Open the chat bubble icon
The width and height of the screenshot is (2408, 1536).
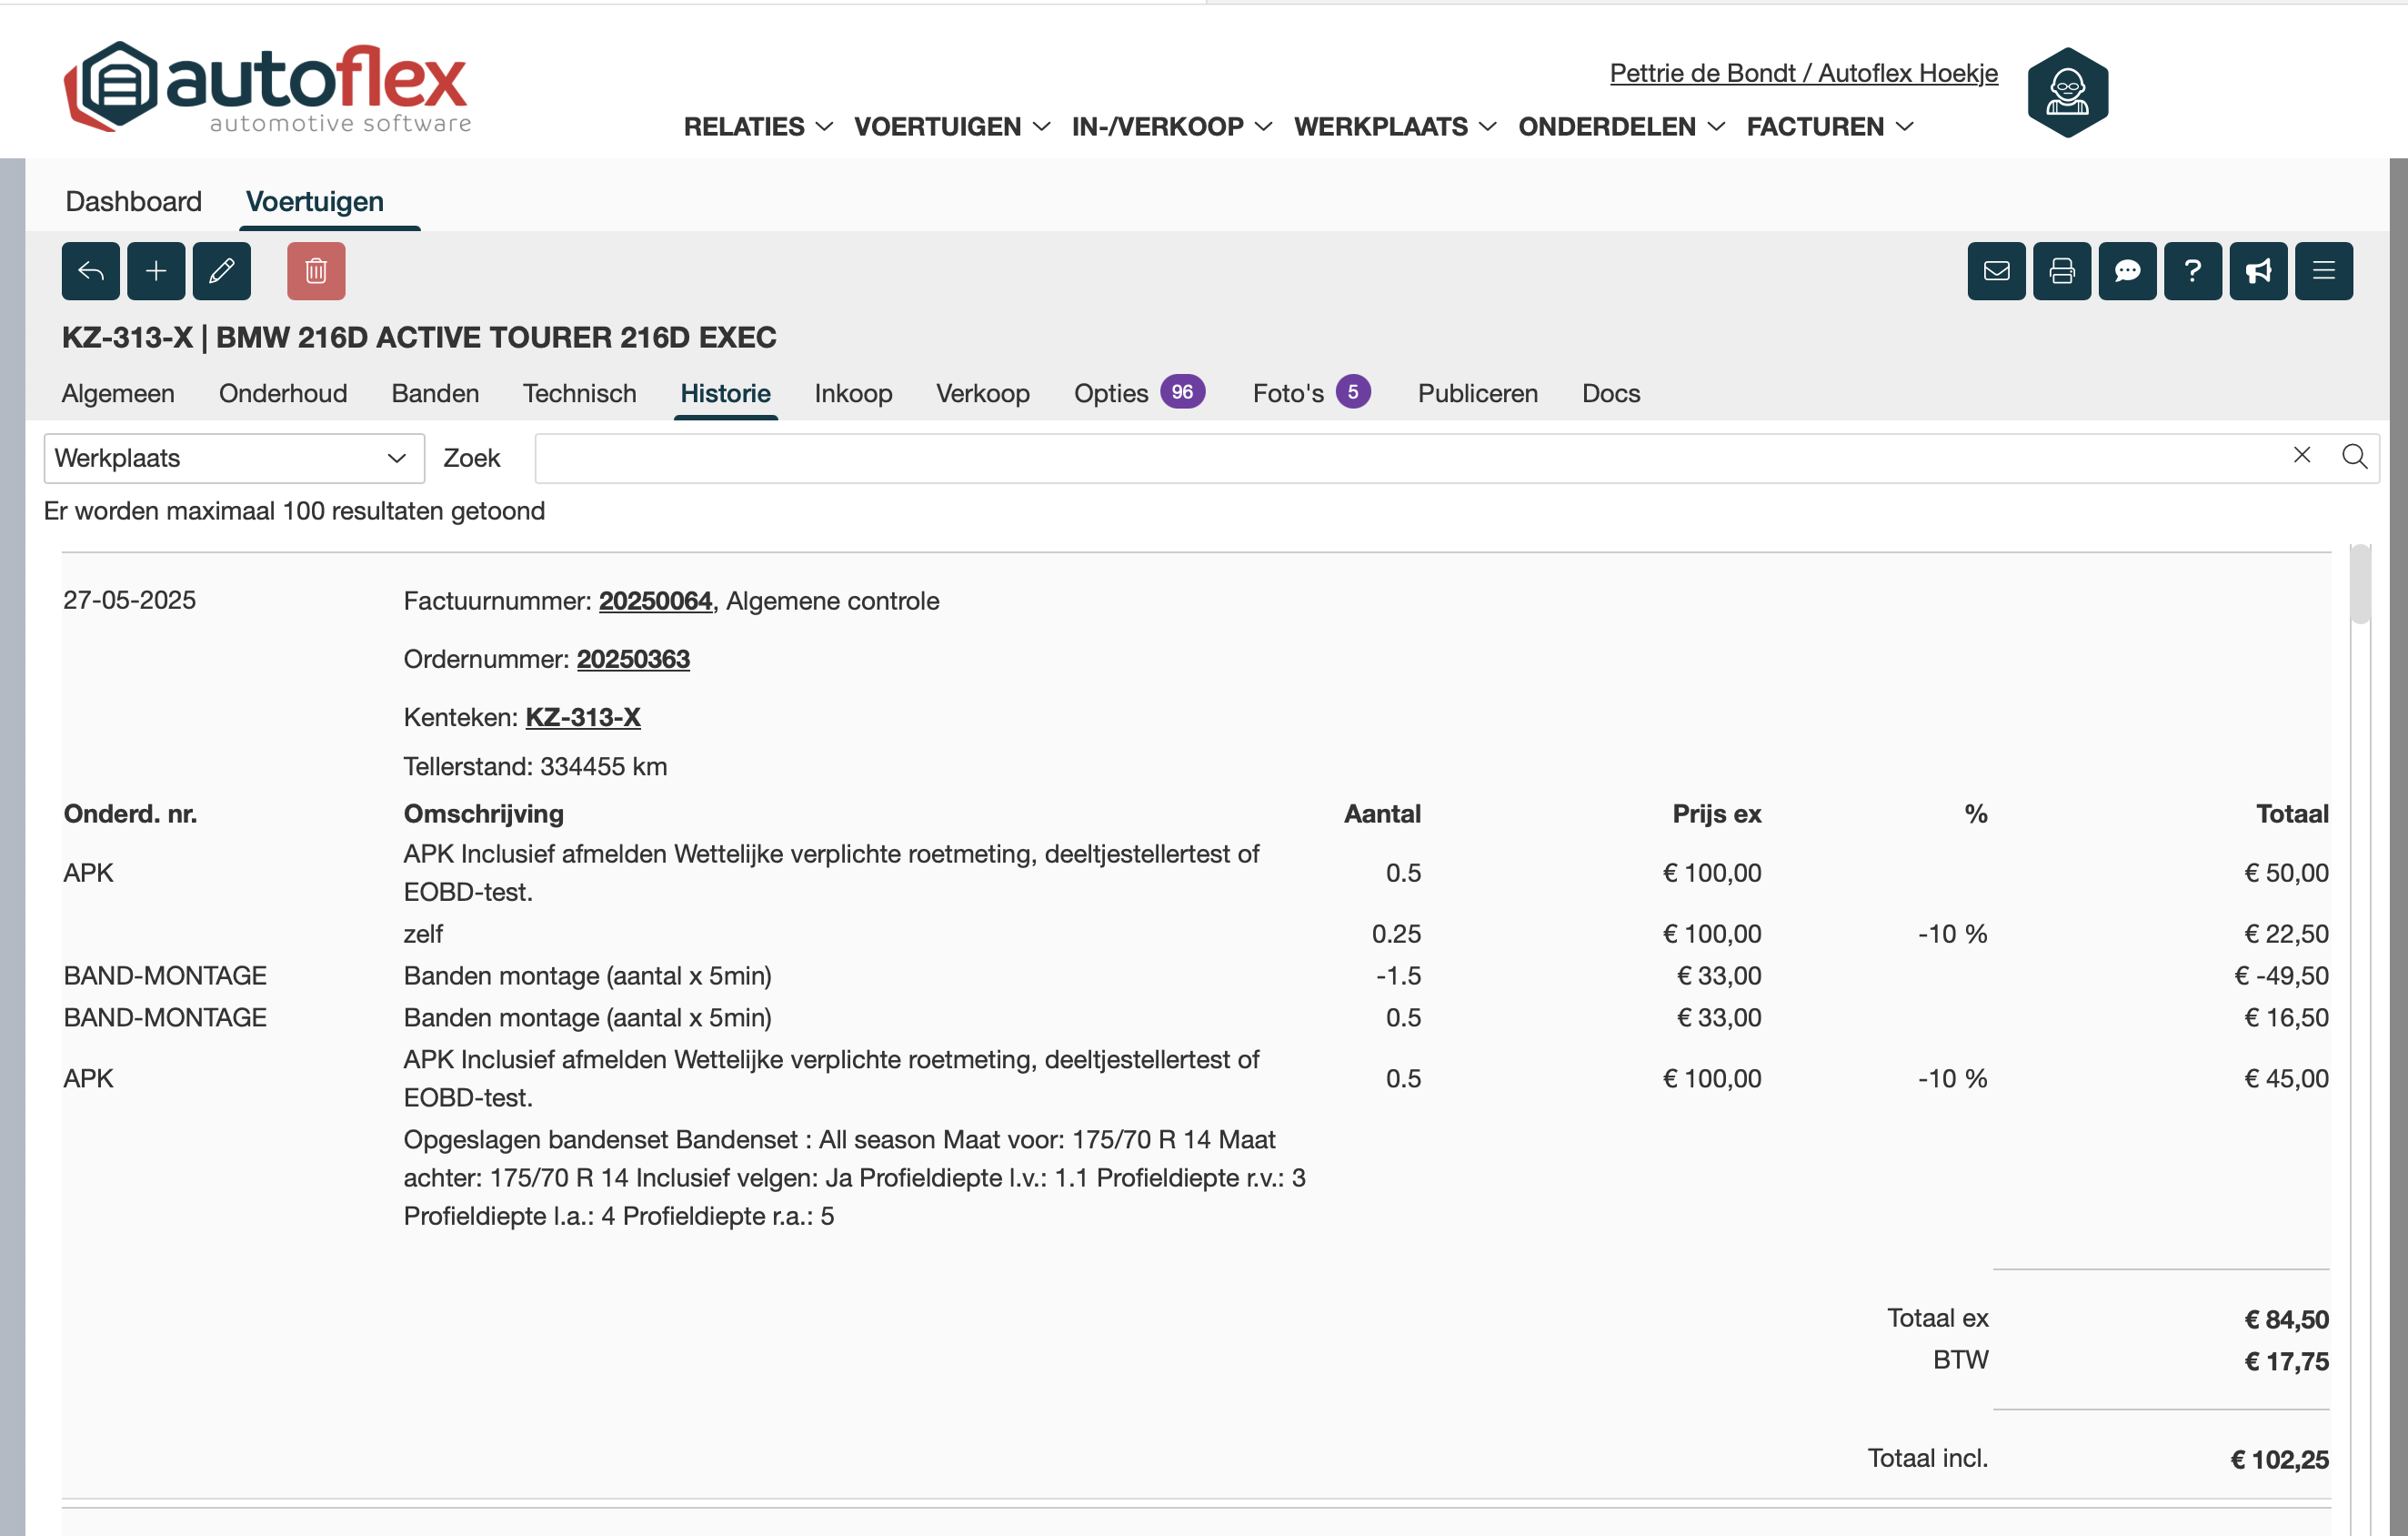[2127, 271]
